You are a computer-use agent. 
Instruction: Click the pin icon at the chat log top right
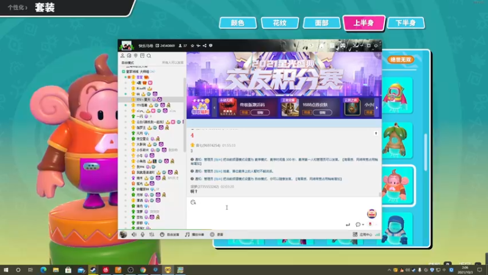click(x=376, y=133)
